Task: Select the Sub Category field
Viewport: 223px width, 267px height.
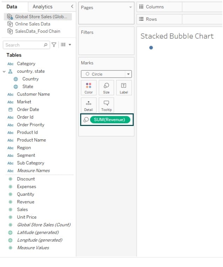Action: click(30, 163)
